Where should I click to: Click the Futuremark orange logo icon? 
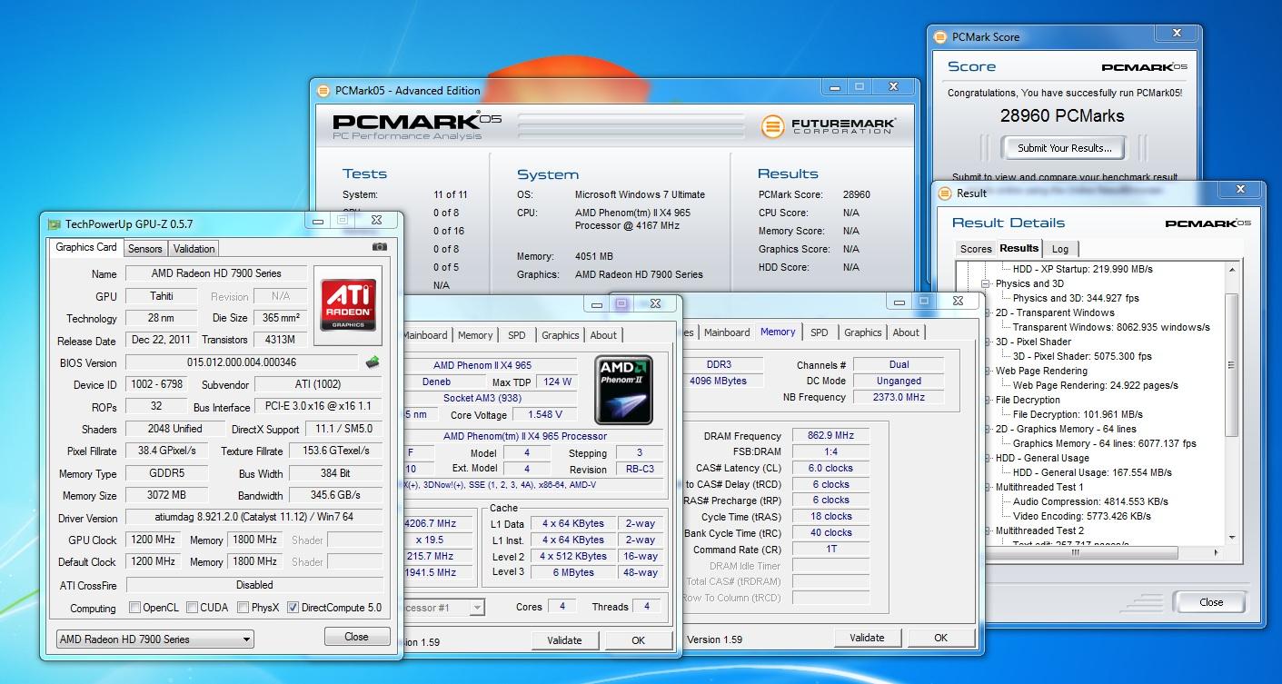(x=772, y=125)
